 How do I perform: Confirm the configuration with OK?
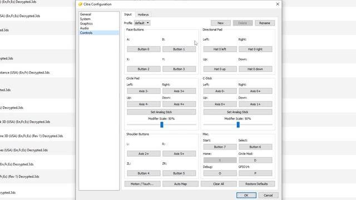click(246, 195)
